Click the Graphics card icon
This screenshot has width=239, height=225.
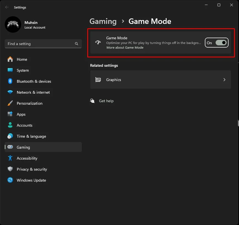click(x=98, y=80)
